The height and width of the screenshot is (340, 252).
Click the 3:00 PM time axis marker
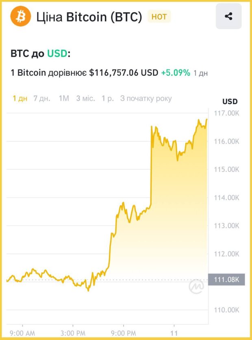coord(73,333)
